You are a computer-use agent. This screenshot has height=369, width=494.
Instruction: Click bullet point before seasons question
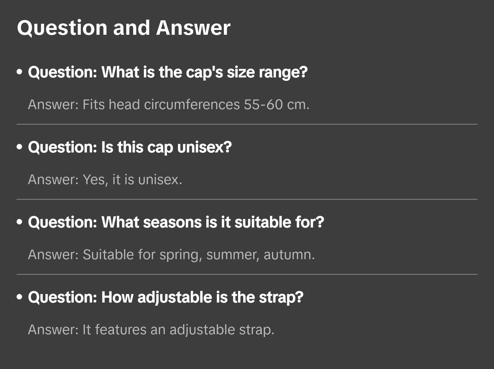pyautogui.click(x=20, y=222)
